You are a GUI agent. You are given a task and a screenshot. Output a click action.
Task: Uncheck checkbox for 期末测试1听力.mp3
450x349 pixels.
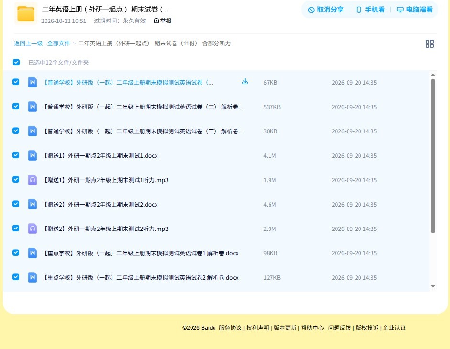(x=16, y=179)
